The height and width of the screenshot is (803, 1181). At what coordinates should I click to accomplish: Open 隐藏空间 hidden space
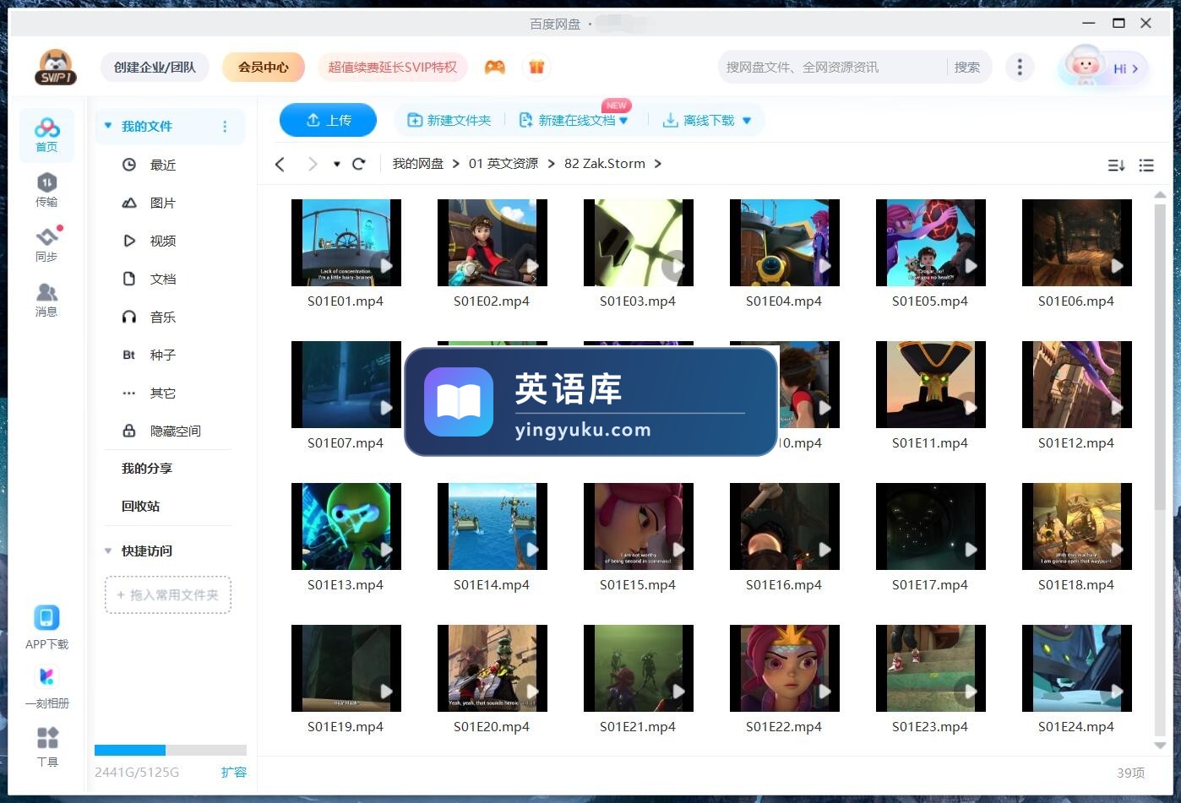(x=175, y=431)
